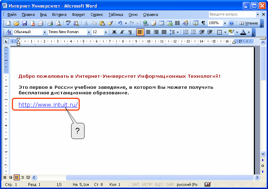Run the ABC spelling check
This screenshot has width=268, height=189.
click(x=68, y=23)
